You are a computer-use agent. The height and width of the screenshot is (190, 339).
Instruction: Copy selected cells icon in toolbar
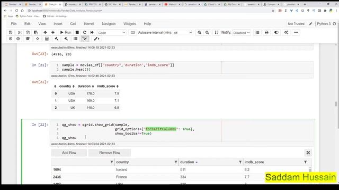click(x=28, y=32)
